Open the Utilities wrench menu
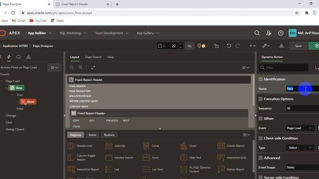Viewport: 319px width, 179px height. [266, 46]
